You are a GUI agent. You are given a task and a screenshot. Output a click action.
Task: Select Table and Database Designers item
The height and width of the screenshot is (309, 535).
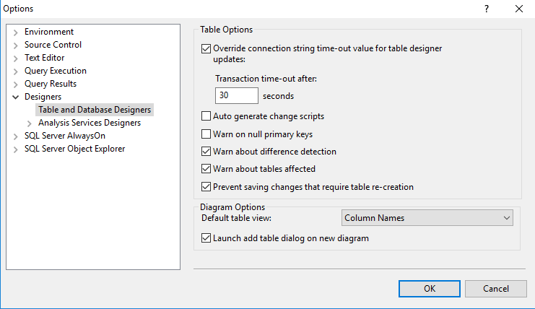point(95,110)
